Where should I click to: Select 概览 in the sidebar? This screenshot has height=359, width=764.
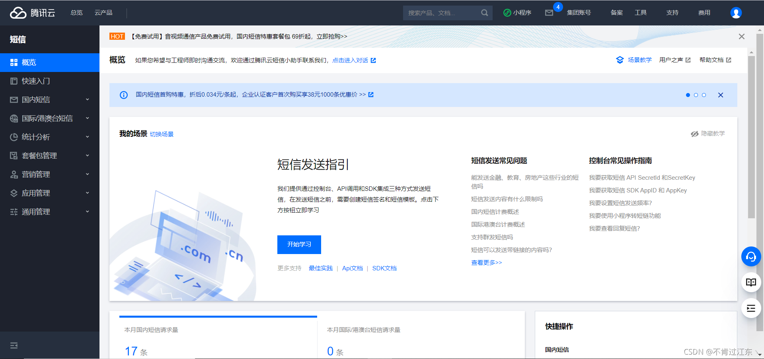[x=50, y=62]
